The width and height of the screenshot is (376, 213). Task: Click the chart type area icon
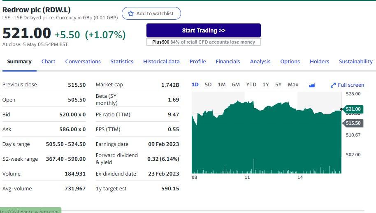[x=312, y=85]
